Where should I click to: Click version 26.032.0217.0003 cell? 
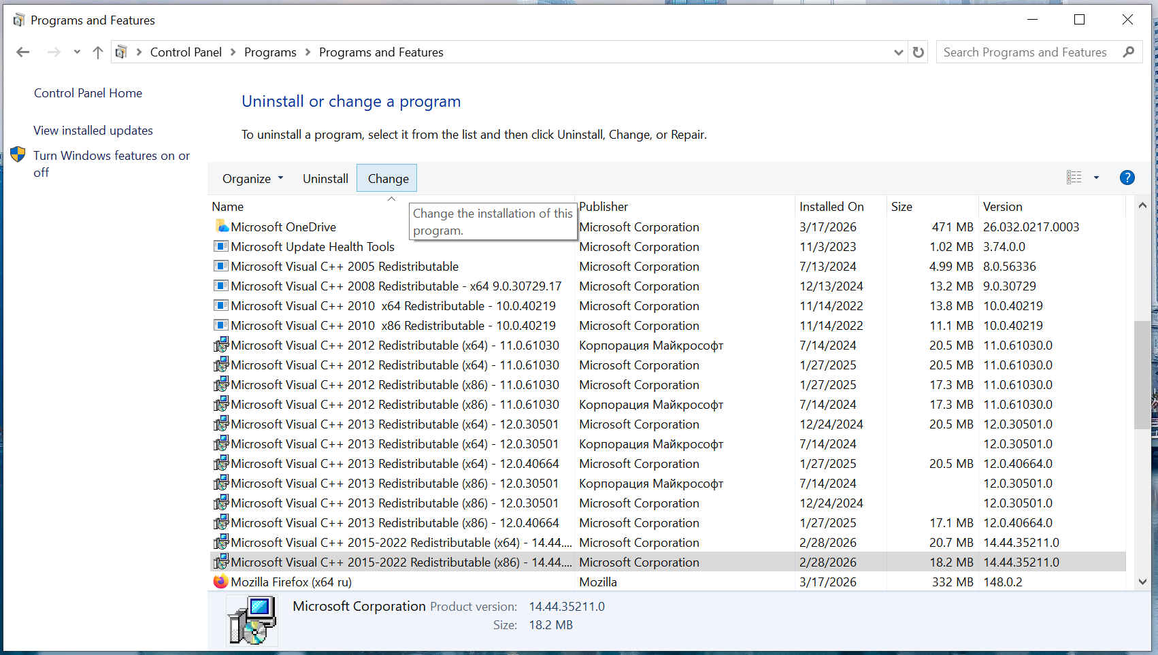point(1031,227)
